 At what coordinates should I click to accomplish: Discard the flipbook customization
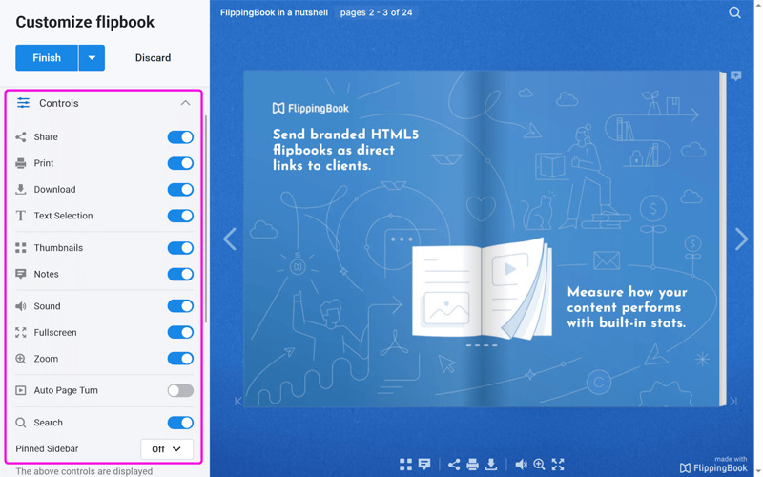pyautogui.click(x=153, y=58)
